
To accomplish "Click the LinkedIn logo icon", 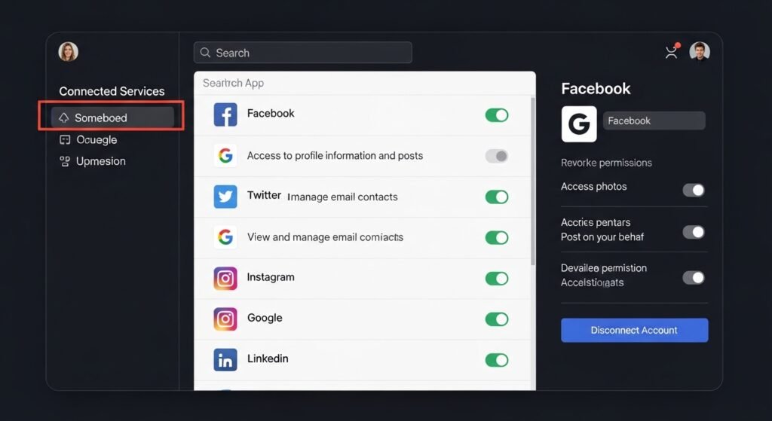I will pyautogui.click(x=225, y=359).
